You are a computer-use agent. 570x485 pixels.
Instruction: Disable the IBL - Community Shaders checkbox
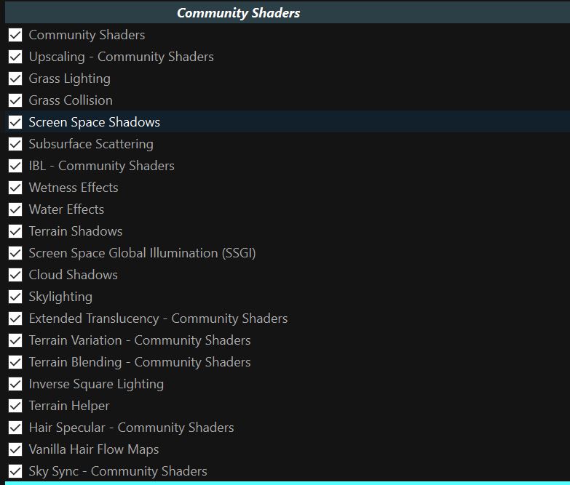click(x=15, y=166)
